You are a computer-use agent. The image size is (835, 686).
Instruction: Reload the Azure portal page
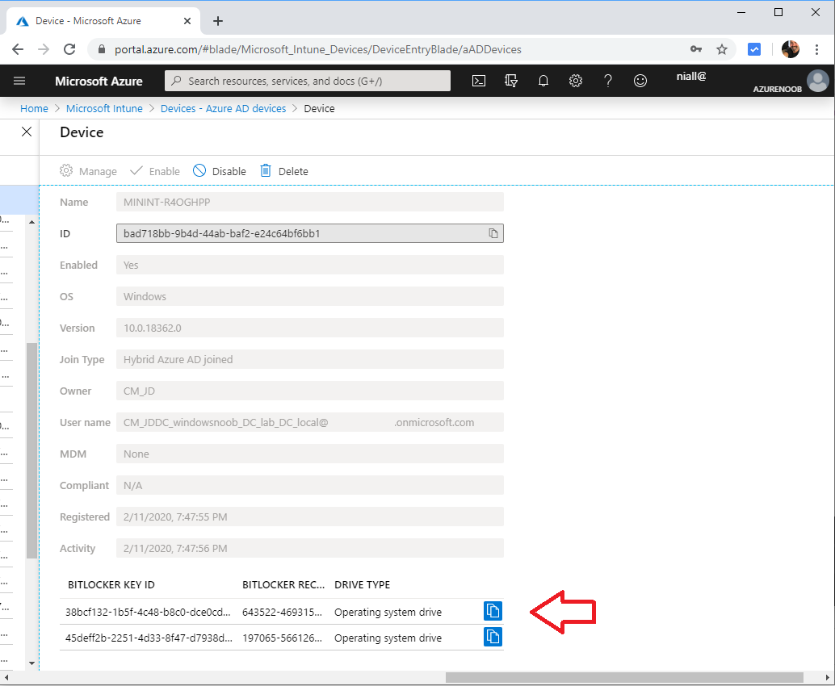tap(69, 49)
